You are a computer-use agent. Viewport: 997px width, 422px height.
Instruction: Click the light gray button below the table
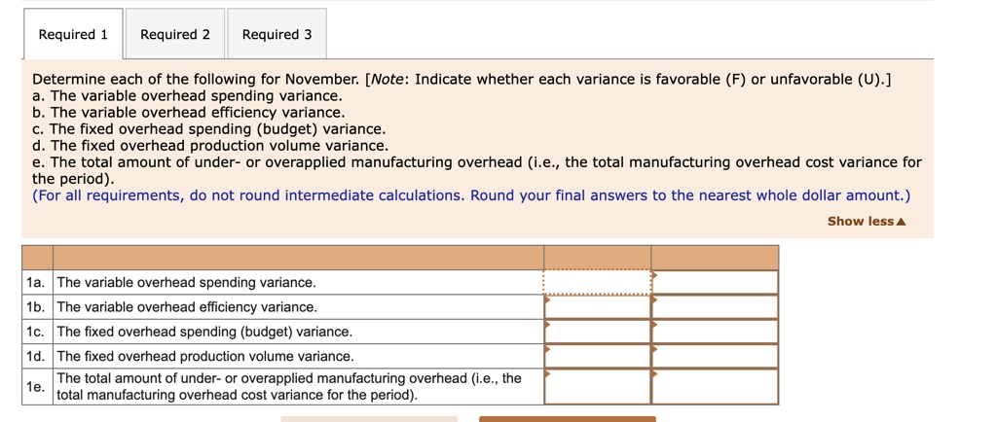(369, 419)
